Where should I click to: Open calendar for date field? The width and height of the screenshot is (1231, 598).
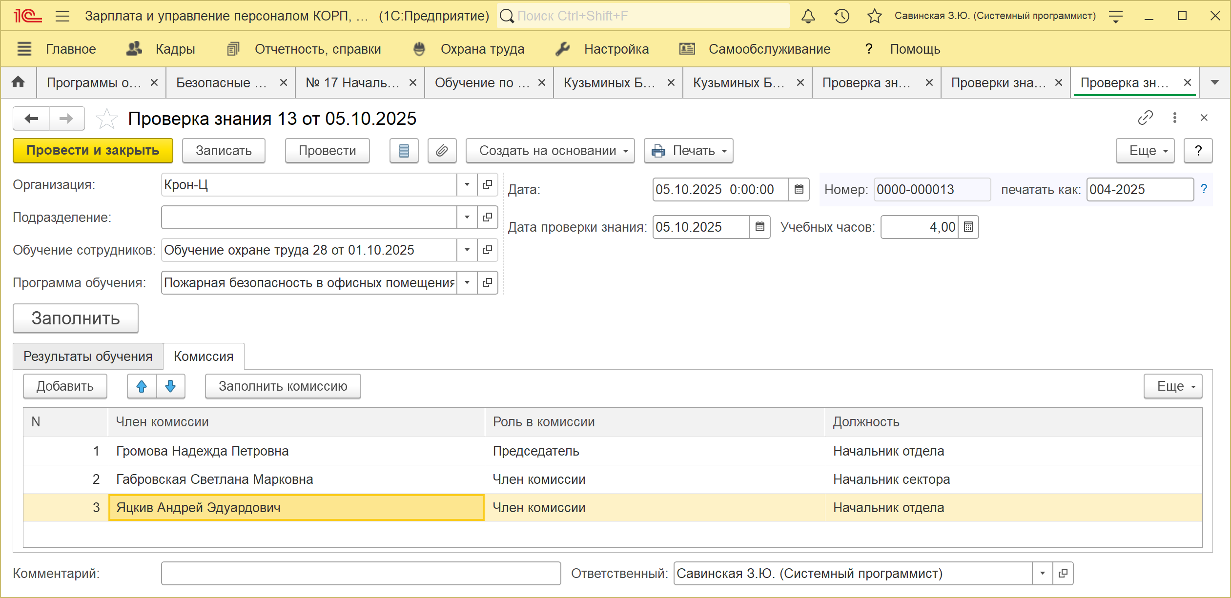[x=799, y=189]
